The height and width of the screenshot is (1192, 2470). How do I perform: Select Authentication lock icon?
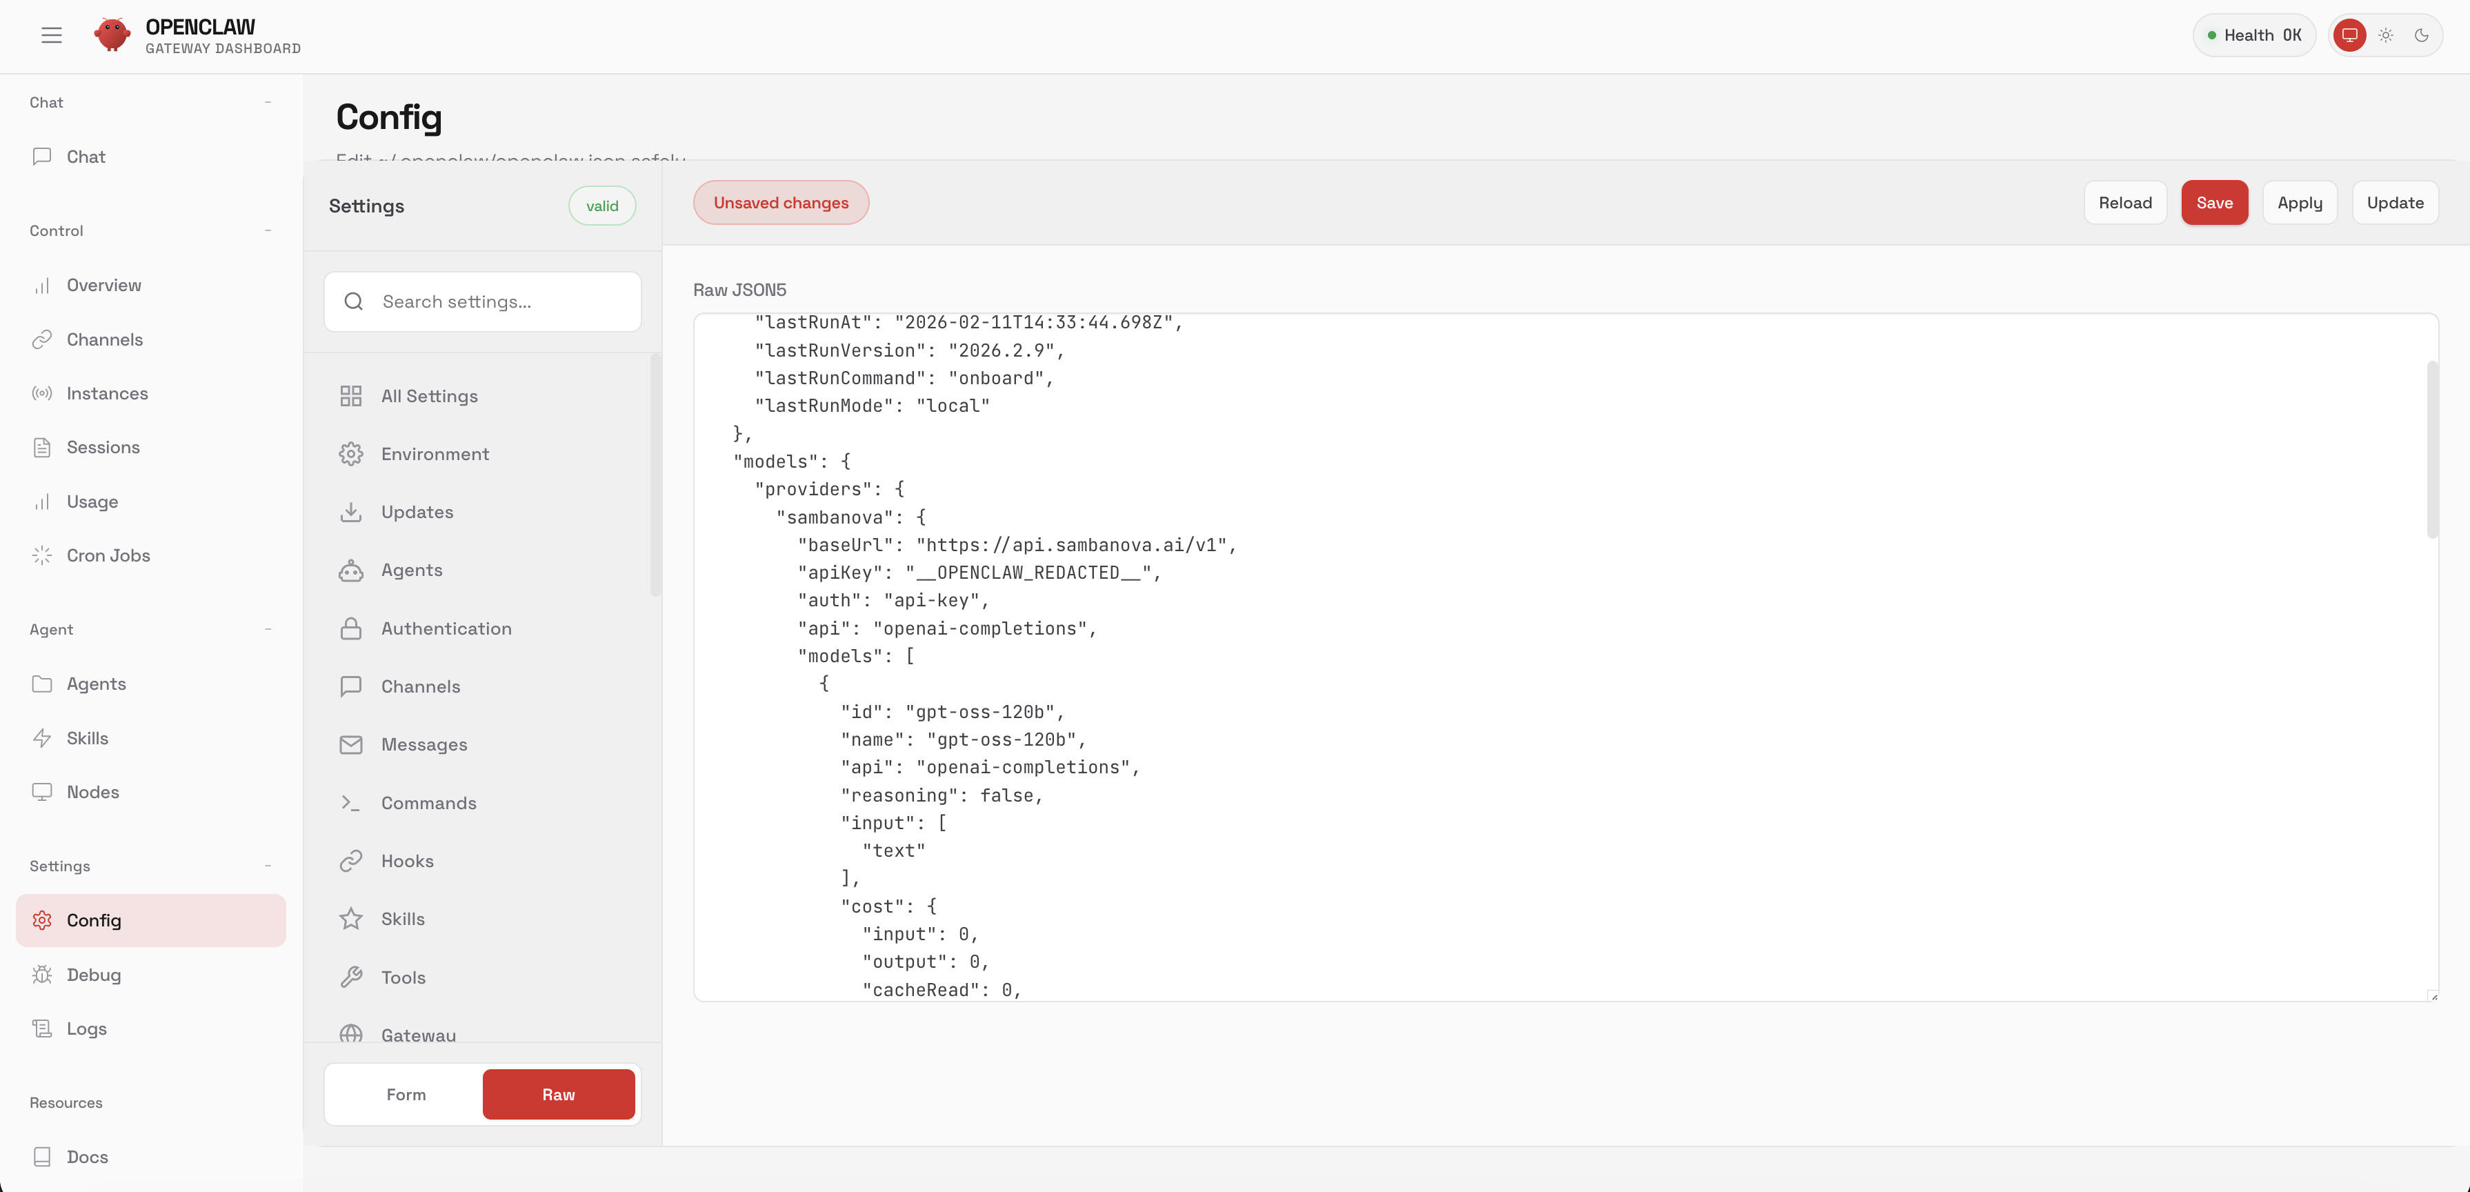coord(351,628)
